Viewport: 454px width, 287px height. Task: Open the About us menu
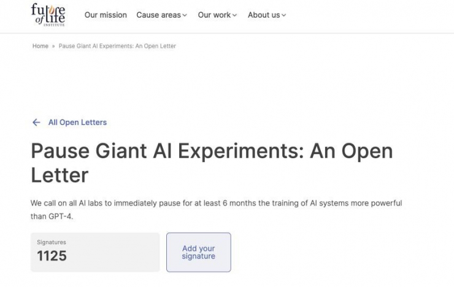(267, 15)
